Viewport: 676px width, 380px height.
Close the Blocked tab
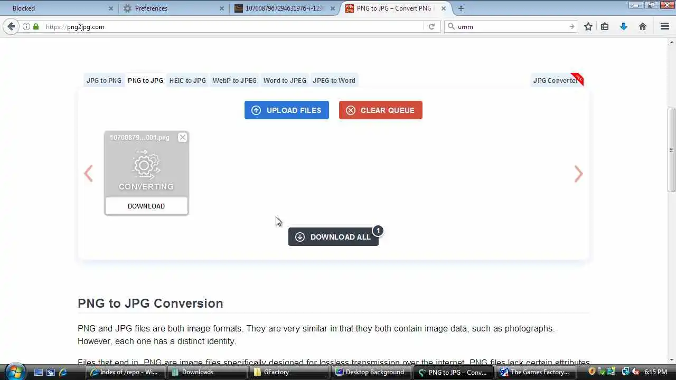[x=111, y=8]
